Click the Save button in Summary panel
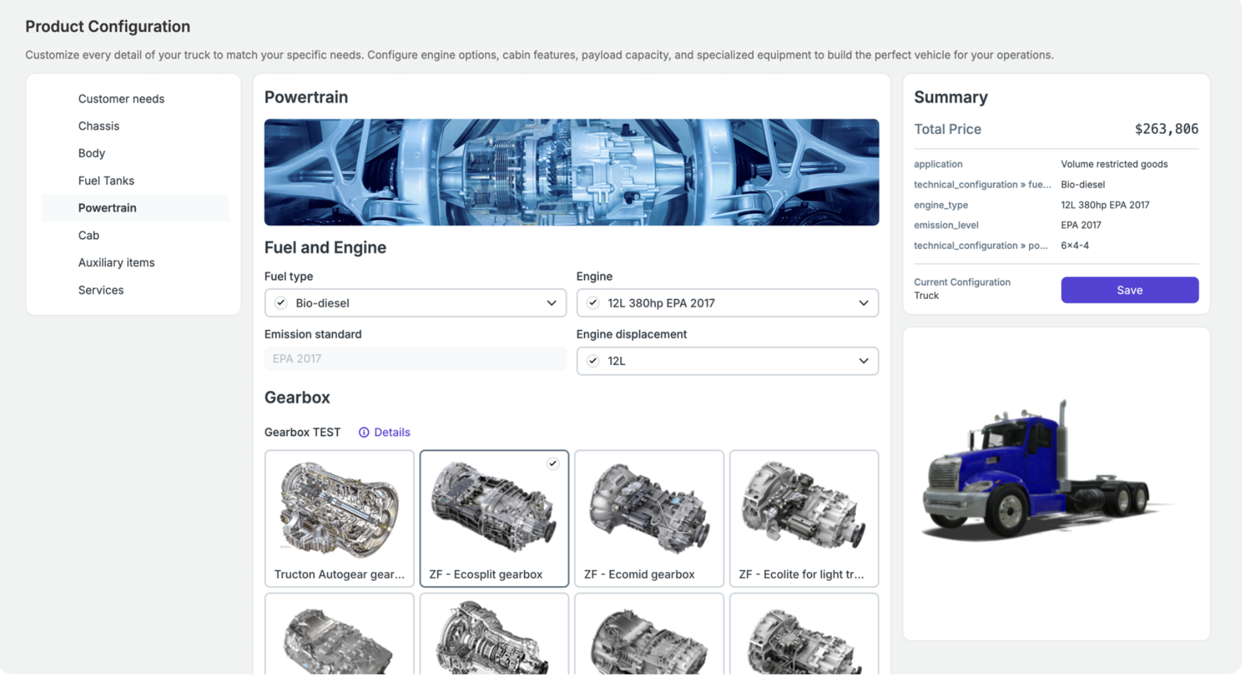 point(1129,290)
